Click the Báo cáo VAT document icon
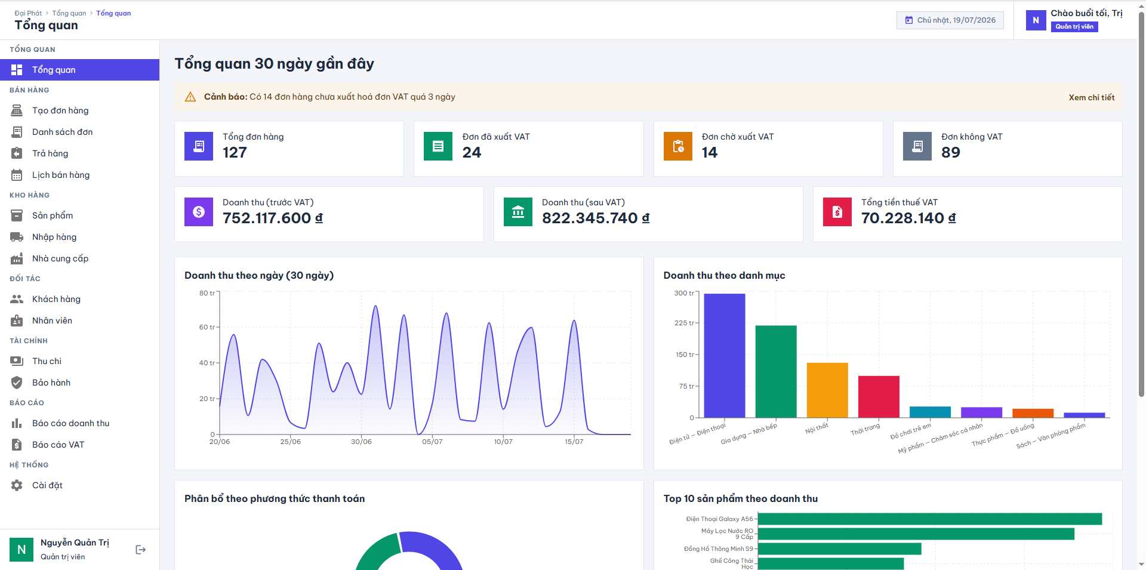 click(x=17, y=445)
